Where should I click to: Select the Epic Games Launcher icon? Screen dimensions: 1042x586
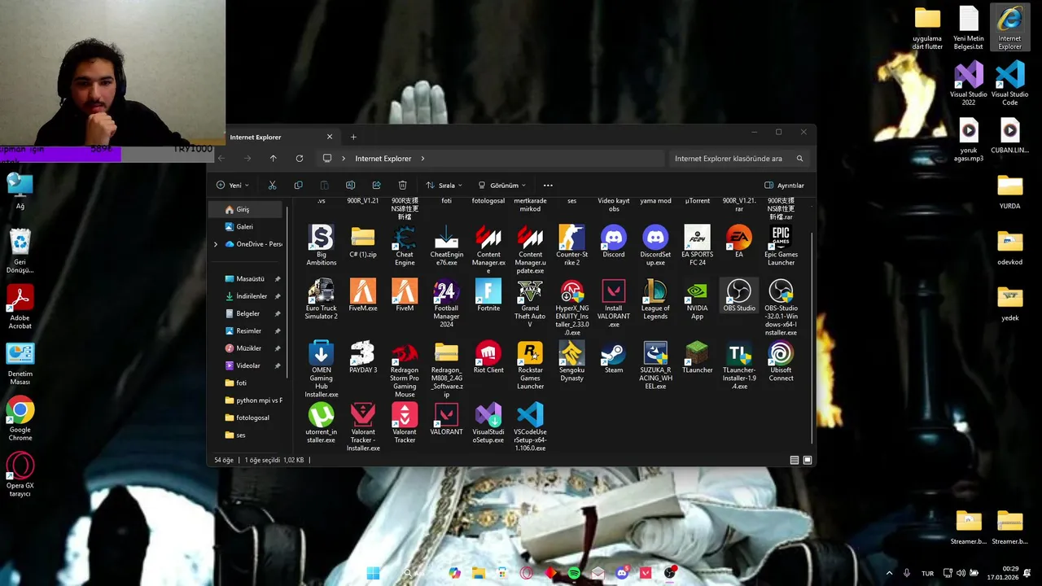coord(781,238)
